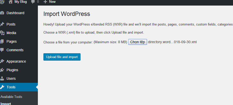Select Comments in the sidebar menu
233x105 pixels.
coord(15,50)
